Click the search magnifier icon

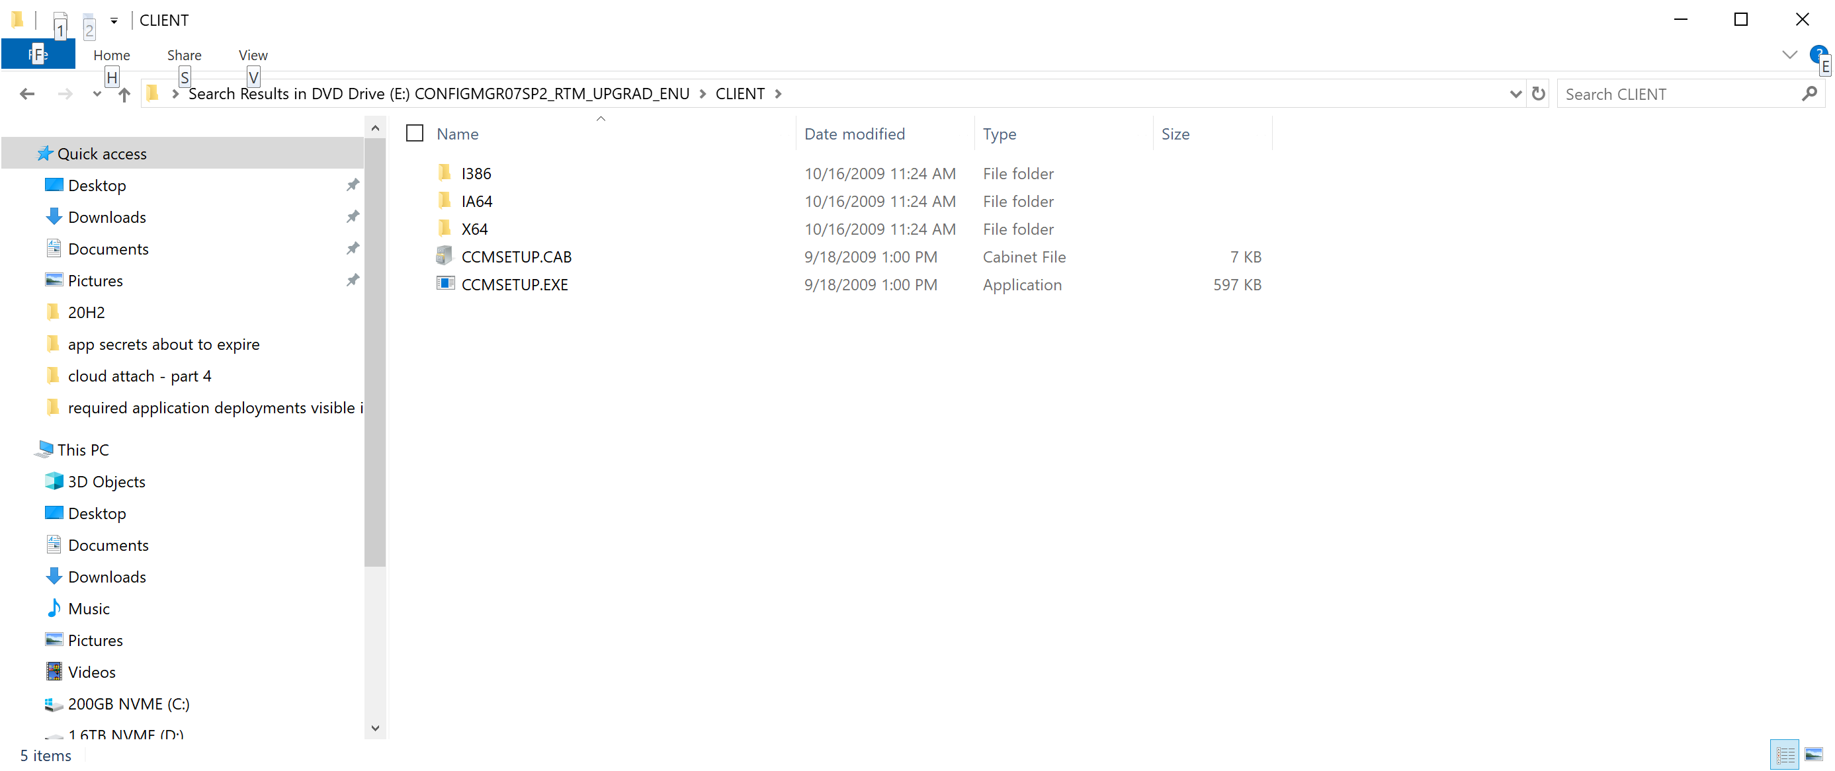point(1809,93)
